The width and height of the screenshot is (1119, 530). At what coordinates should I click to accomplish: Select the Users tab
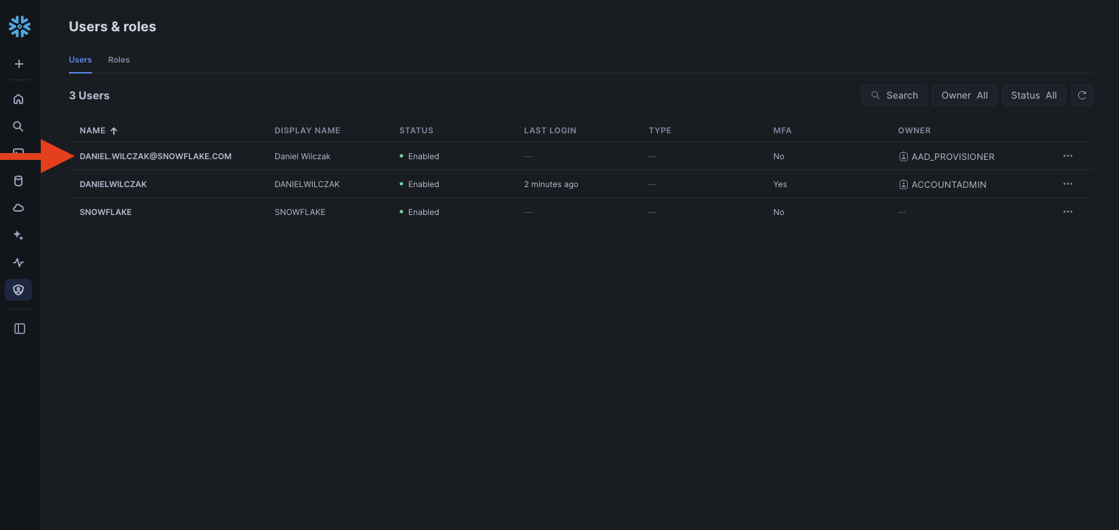(80, 60)
